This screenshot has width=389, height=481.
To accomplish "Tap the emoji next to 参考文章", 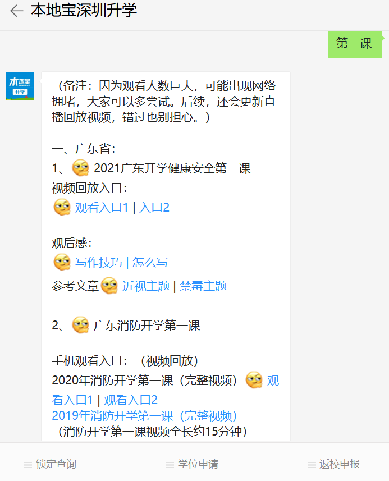I will pyautogui.click(x=109, y=286).
